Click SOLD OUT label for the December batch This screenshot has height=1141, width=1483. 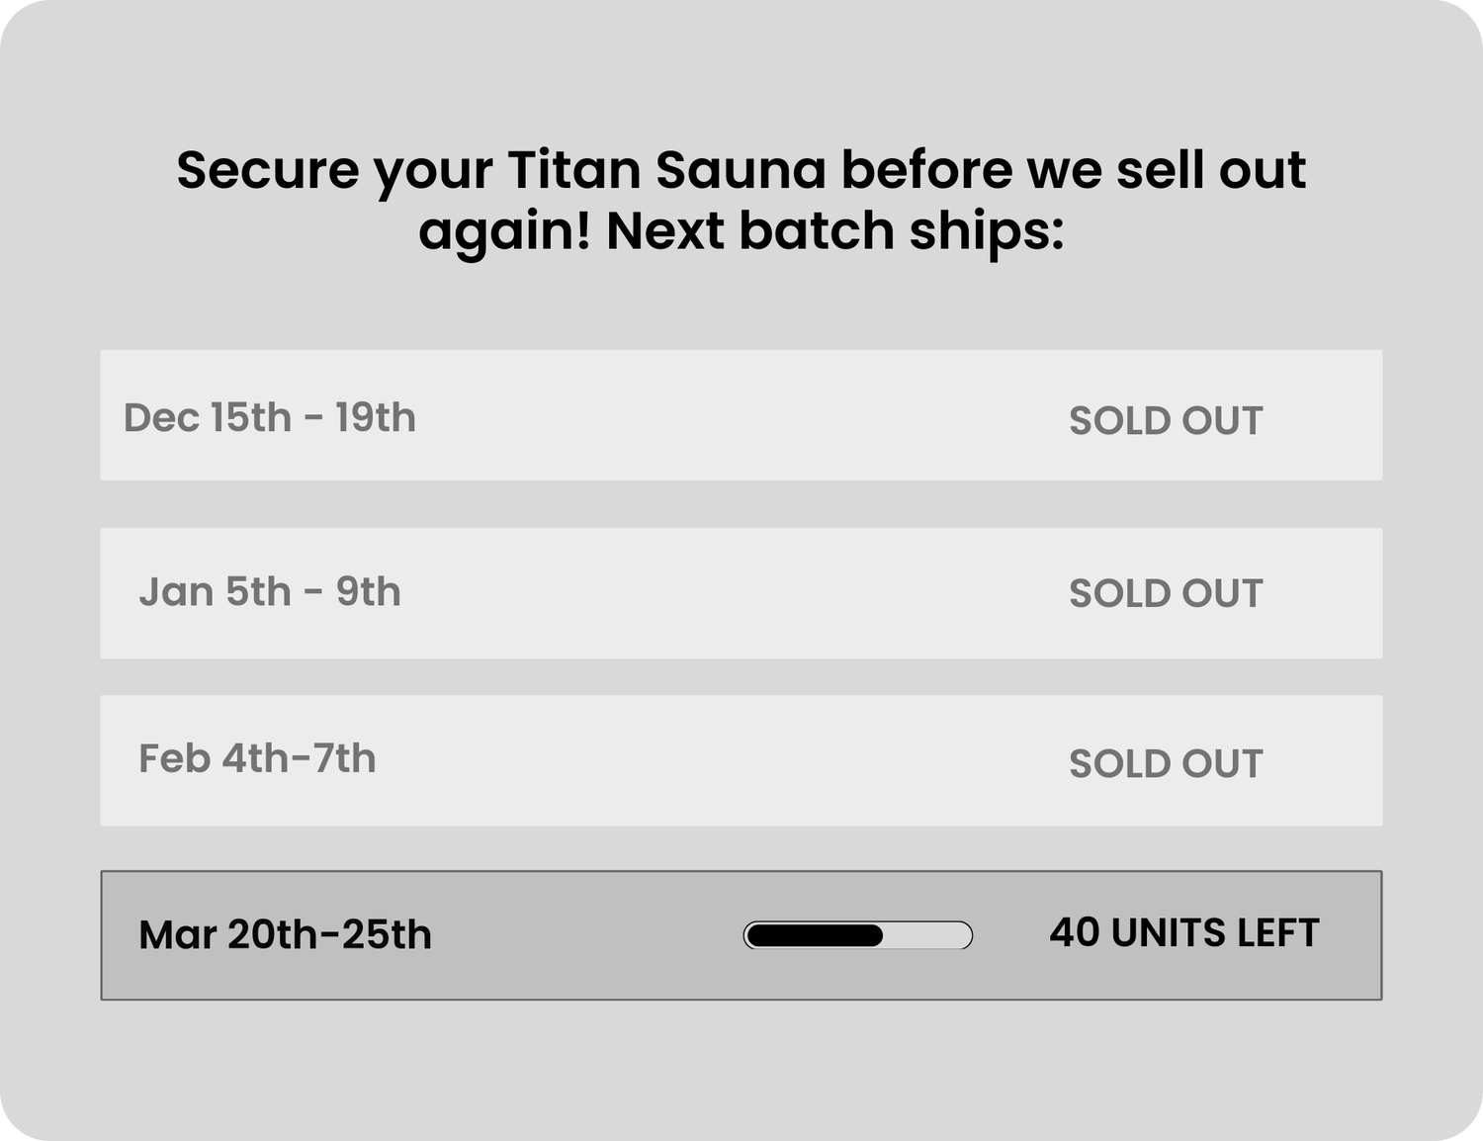tap(1166, 421)
